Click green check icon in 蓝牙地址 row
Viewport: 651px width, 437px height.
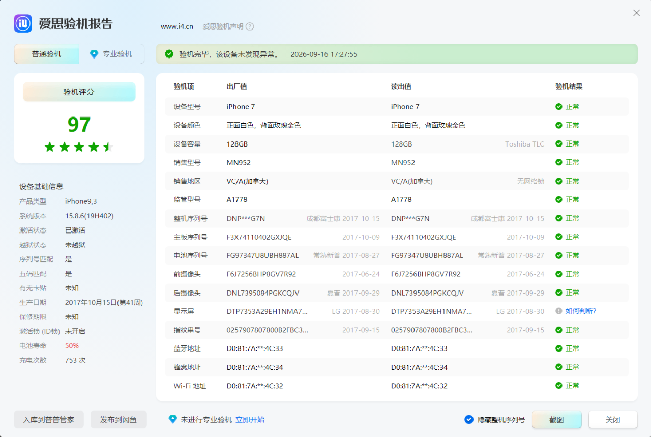558,348
